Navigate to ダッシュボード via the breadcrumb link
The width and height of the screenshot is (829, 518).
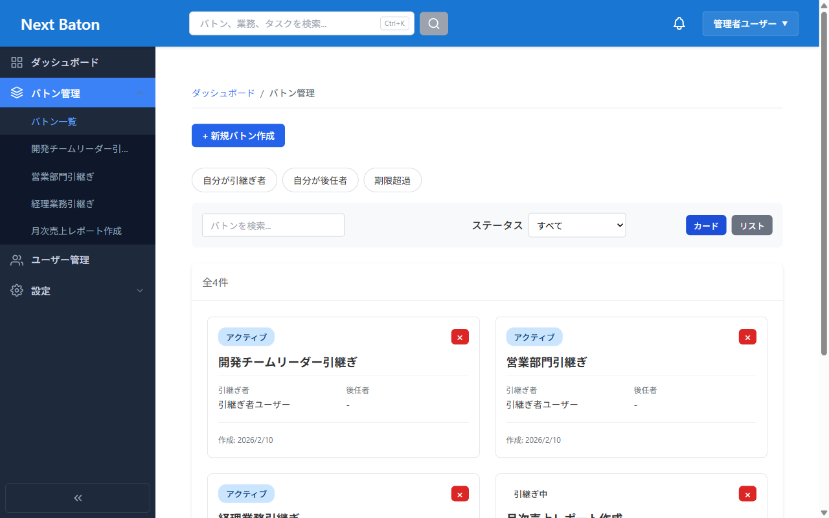pos(223,93)
